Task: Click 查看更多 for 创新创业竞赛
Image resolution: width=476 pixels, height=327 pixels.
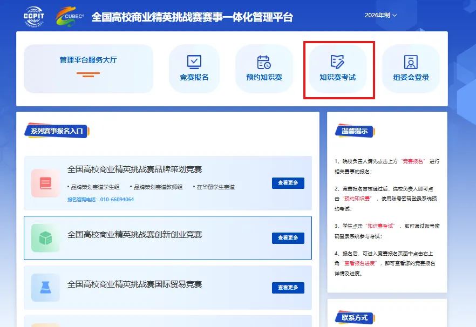Action: (x=288, y=238)
